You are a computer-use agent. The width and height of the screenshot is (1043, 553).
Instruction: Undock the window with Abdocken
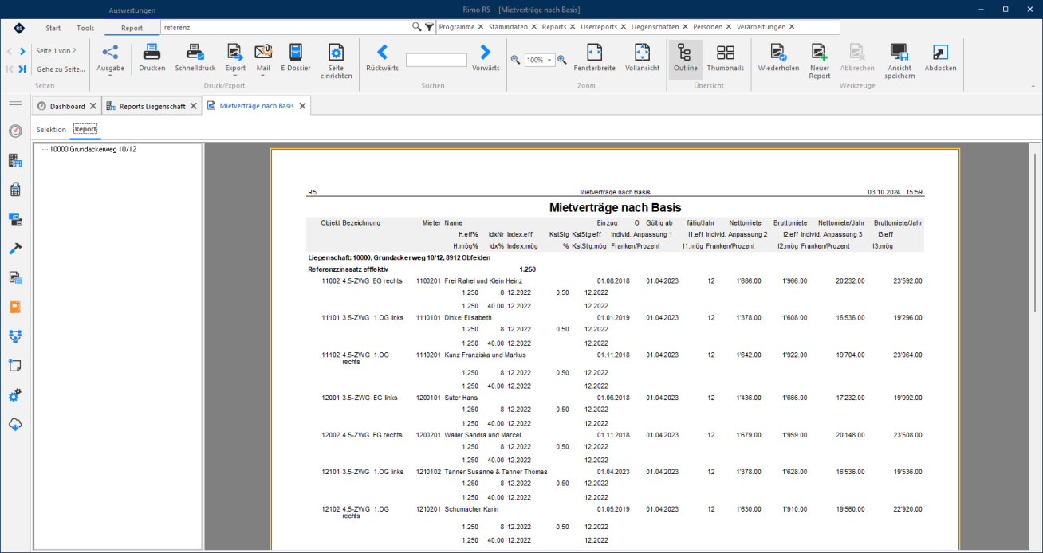940,58
